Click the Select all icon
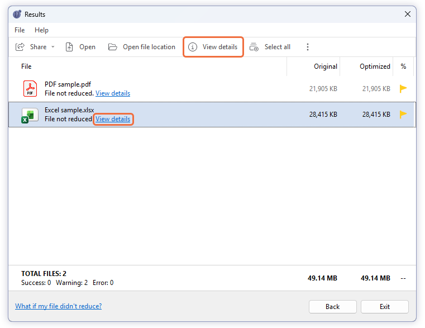The height and width of the screenshot is (328, 425). 254,47
